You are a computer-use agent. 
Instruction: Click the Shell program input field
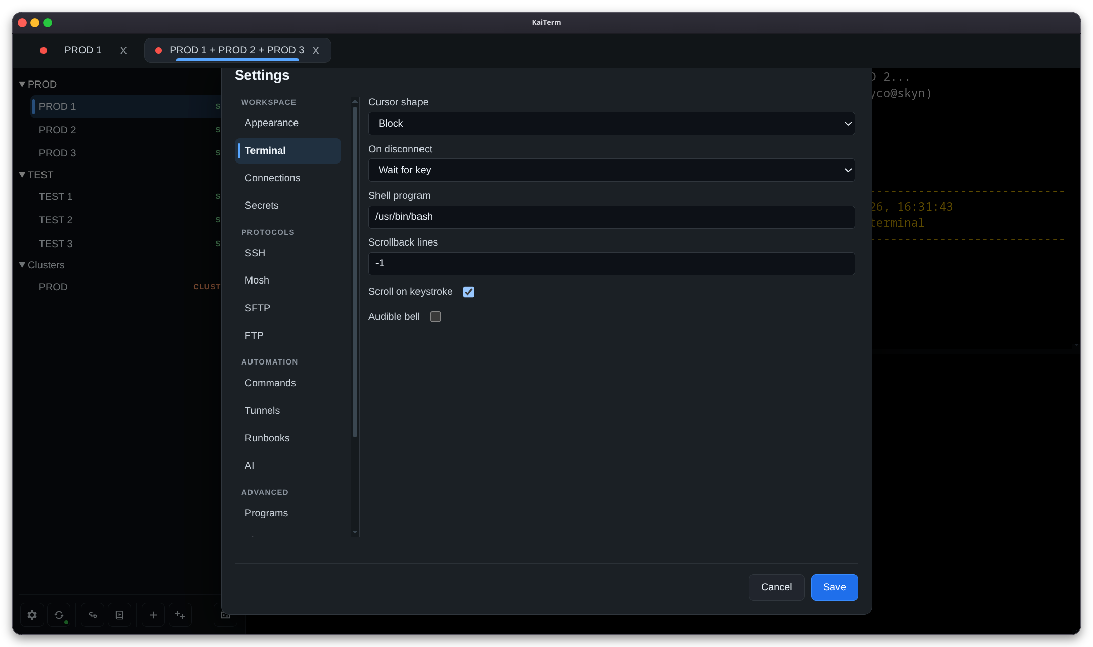611,217
